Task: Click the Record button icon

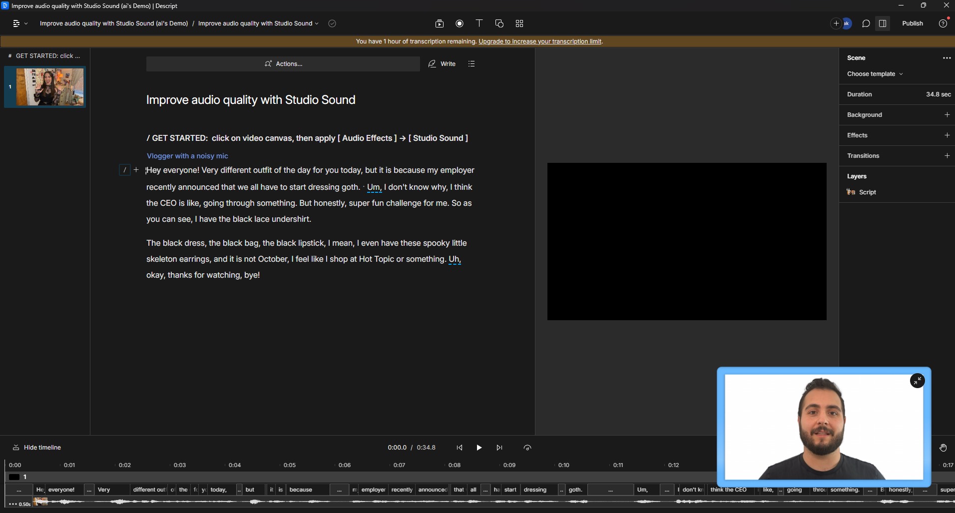Action: pos(460,23)
